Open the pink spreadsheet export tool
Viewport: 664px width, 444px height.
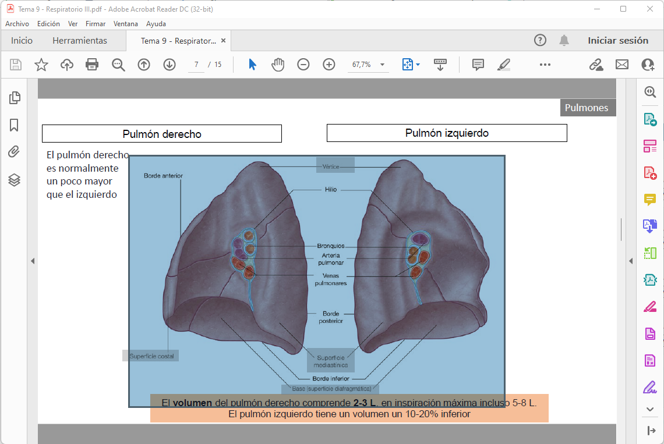(x=650, y=360)
